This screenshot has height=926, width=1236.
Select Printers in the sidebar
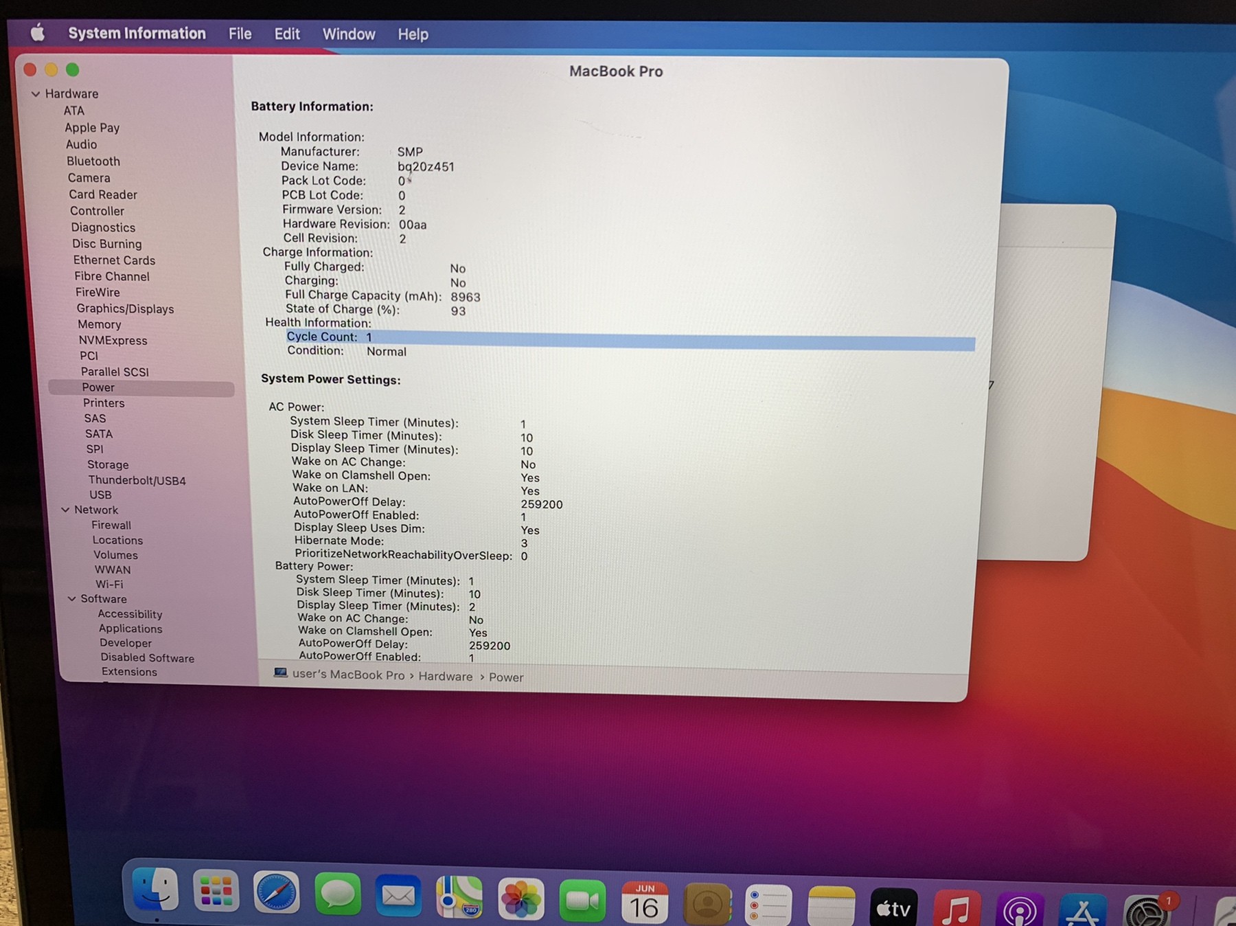pos(104,403)
